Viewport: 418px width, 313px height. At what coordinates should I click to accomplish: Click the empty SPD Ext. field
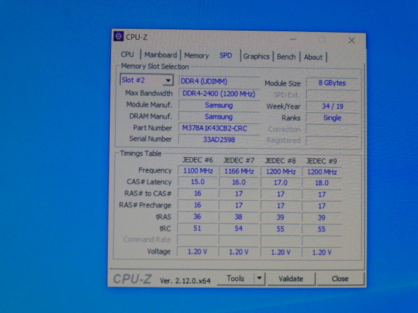332,95
